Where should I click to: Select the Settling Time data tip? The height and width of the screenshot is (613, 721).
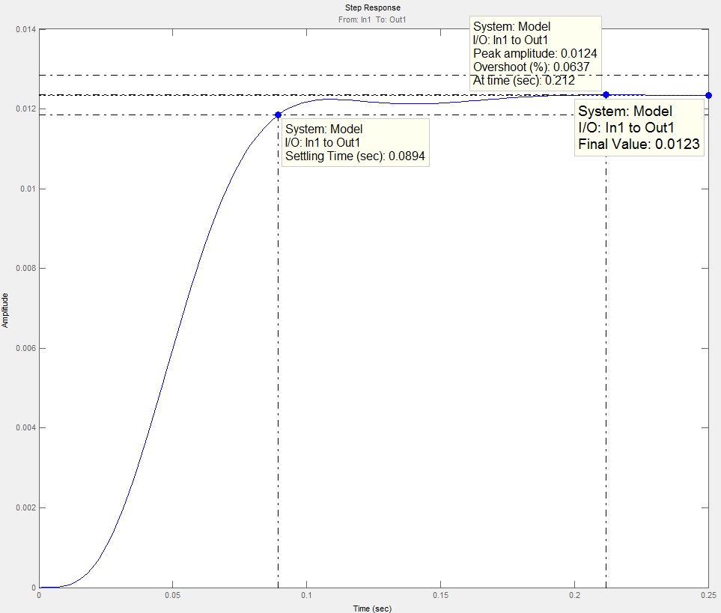click(355, 142)
